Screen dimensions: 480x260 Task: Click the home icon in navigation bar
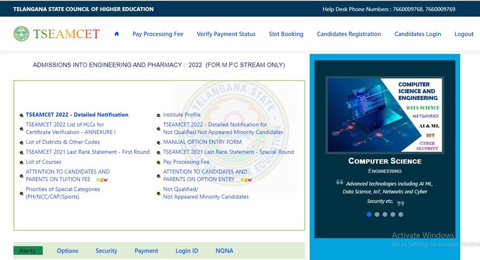pyautogui.click(x=117, y=34)
